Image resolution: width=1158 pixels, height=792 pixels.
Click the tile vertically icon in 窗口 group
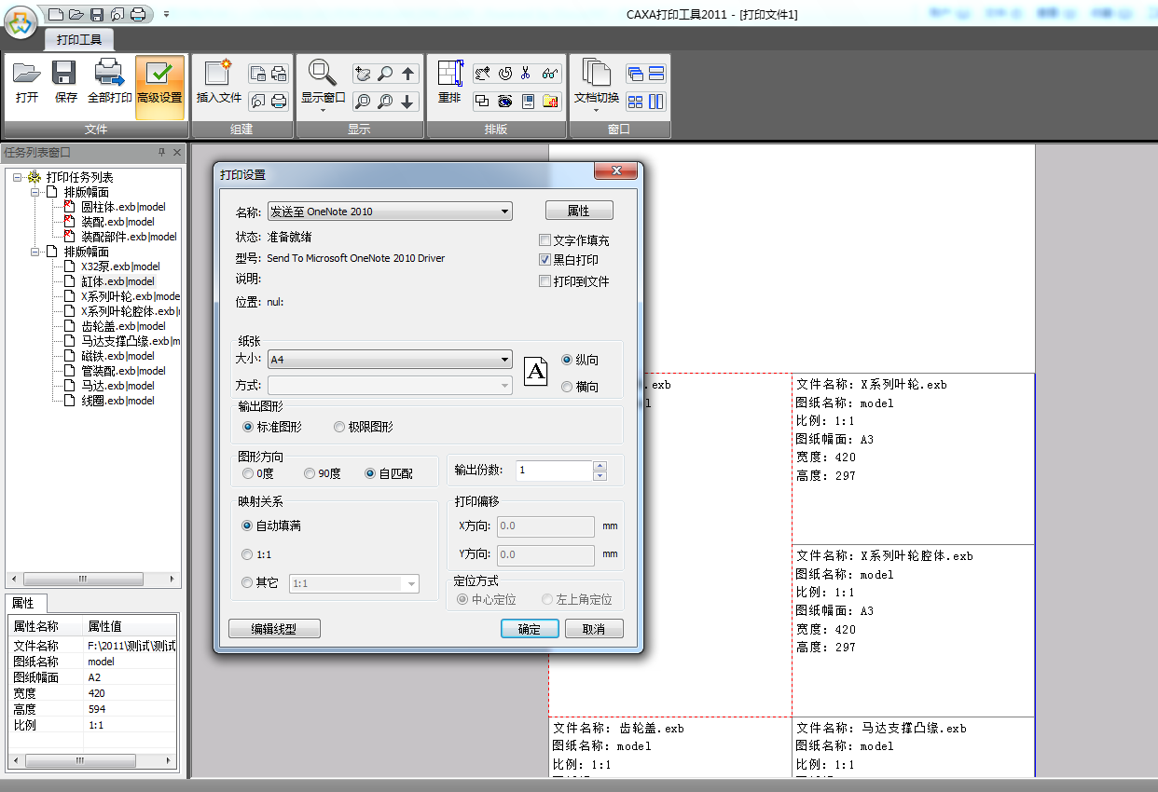[x=656, y=101]
